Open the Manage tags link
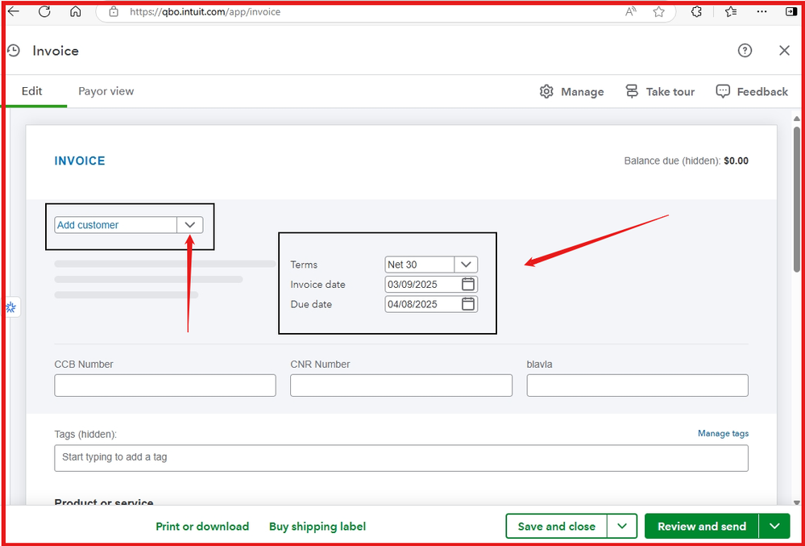The height and width of the screenshot is (546, 805). tap(723, 434)
